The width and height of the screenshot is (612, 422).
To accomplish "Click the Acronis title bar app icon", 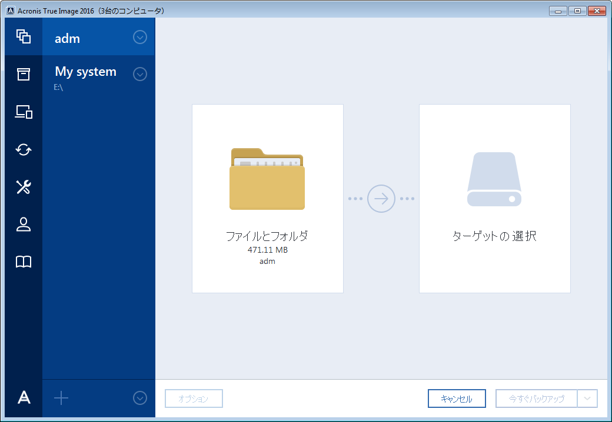I will tap(11, 11).
